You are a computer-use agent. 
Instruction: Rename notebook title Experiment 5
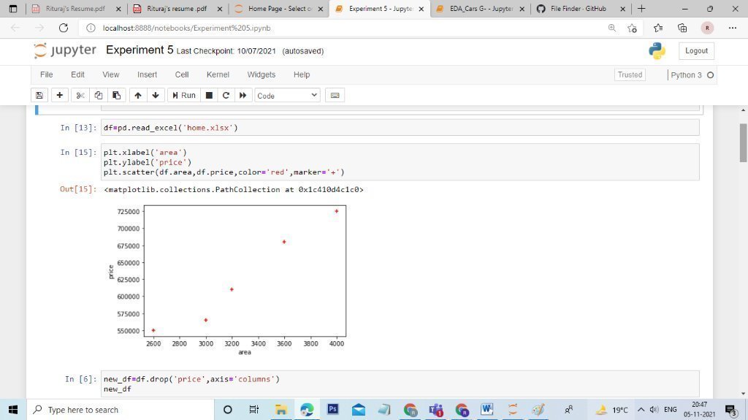(x=140, y=50)
